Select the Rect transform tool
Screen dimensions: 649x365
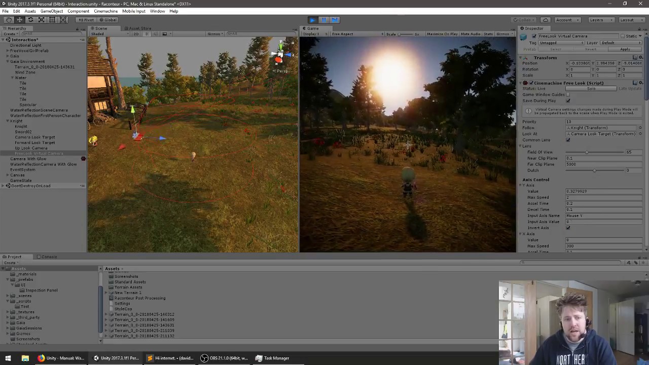52,20
